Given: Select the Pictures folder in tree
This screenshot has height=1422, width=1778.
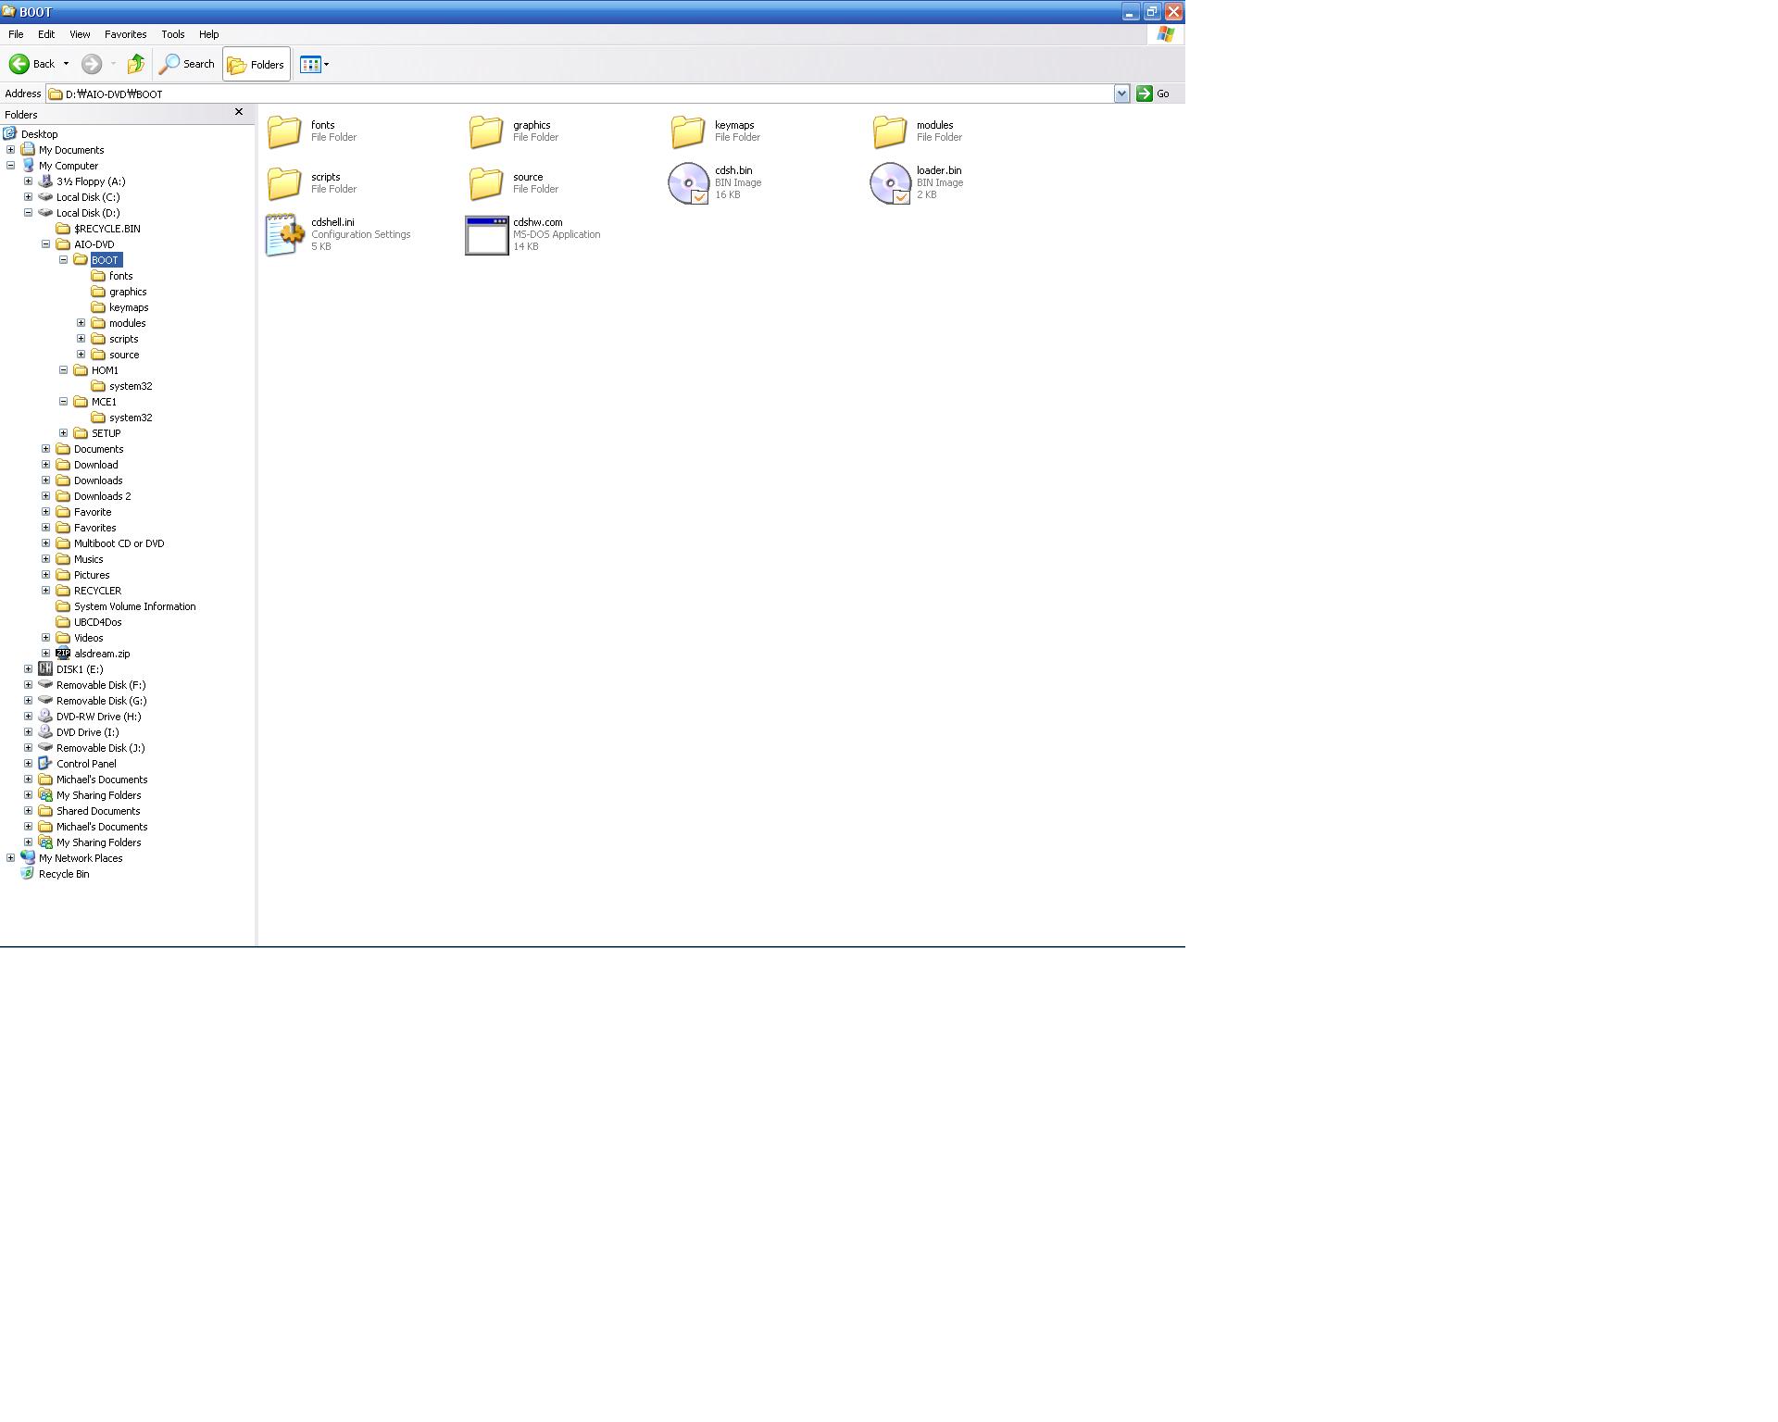Looking at the screenshot, I should [92, 575].
